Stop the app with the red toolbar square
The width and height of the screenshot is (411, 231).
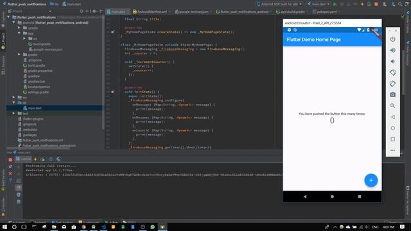point(376,4)
